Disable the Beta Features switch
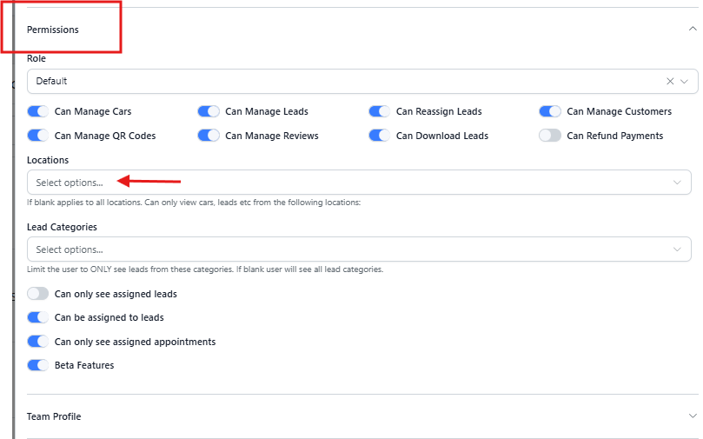 click(38, 365)
